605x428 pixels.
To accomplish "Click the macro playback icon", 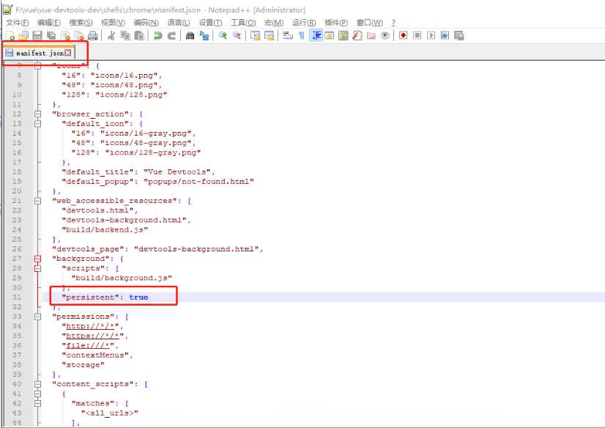I will (x=431, y=36).
